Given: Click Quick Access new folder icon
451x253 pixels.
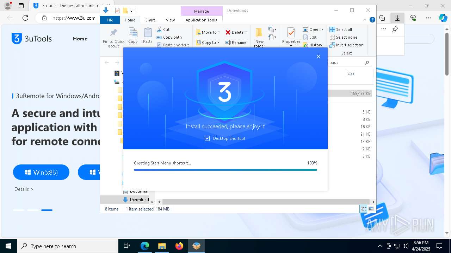Looking at the screenshot, I should tap(125, 11).
